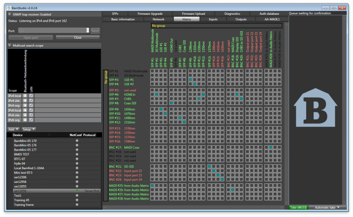Toggle the LAN checkbox for IPv6 site
This screenshot has height=217, width=353.
tap(31, 114)
